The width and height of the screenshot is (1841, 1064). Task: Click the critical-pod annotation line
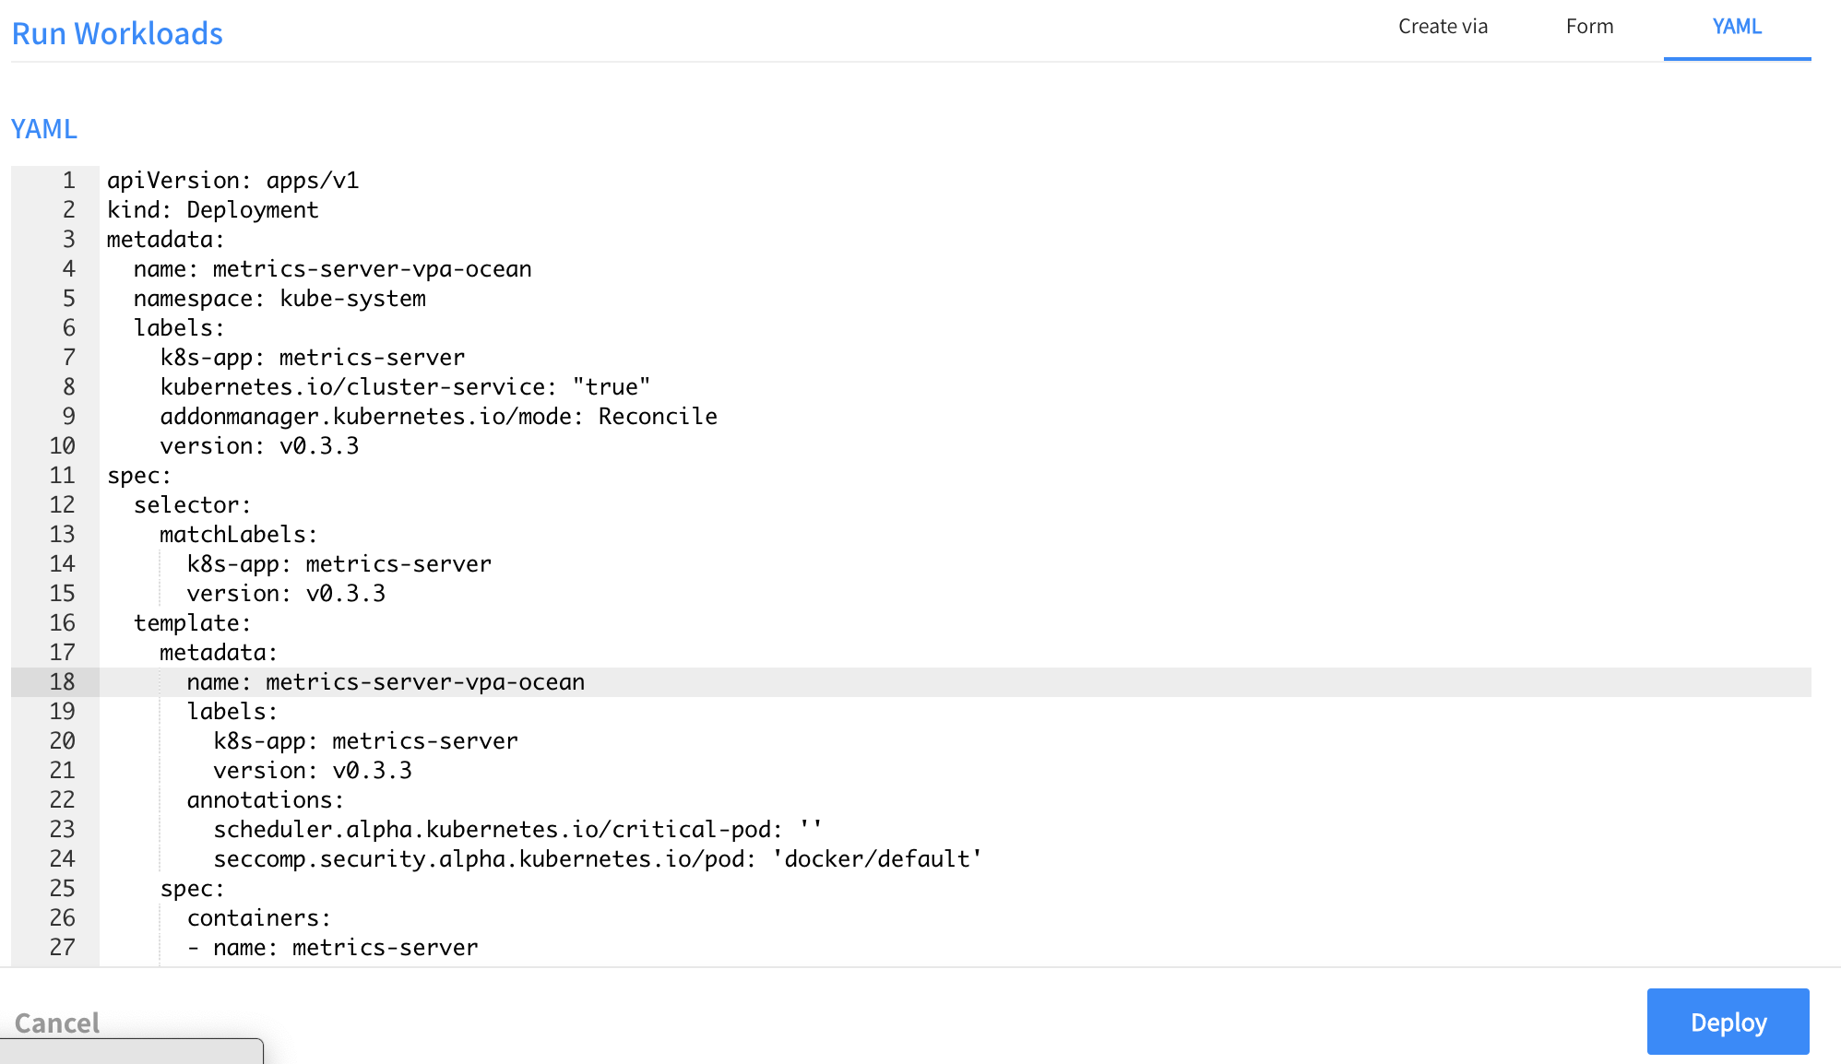[517, 830]
